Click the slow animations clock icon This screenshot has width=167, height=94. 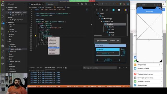pos(107,10)
